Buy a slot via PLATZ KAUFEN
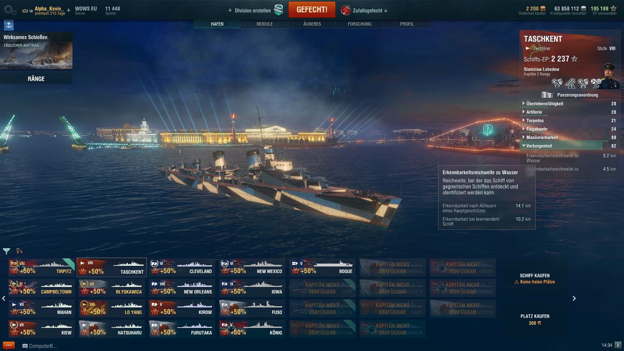This screenshot has width=624, height=351. tap(535, 319)
